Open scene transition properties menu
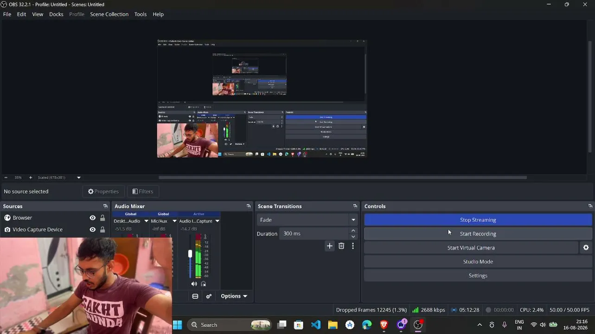Screen dimensions: 595x334 353,246
